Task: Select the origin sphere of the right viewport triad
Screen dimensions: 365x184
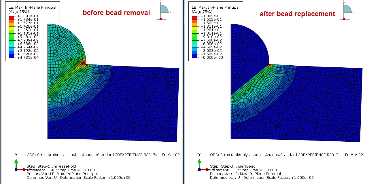Action: point(199,169)
